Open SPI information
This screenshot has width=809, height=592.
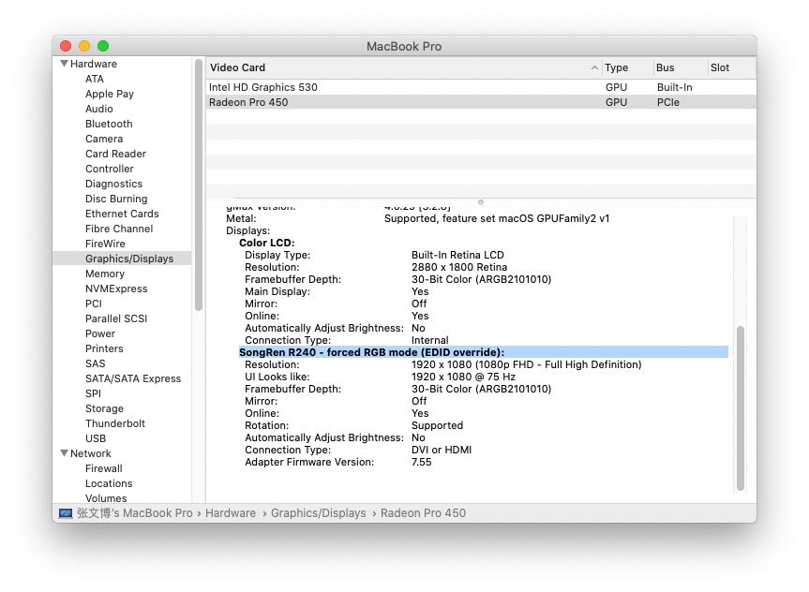coord(93,393)
